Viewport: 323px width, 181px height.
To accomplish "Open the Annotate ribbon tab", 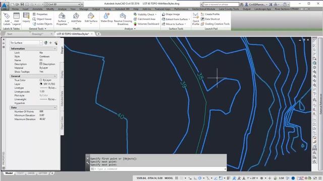I will tap(37, 9).
